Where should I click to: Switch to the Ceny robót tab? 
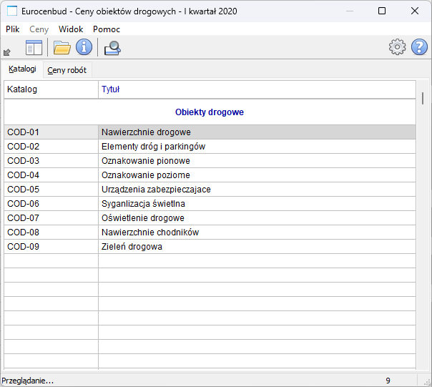67,70
